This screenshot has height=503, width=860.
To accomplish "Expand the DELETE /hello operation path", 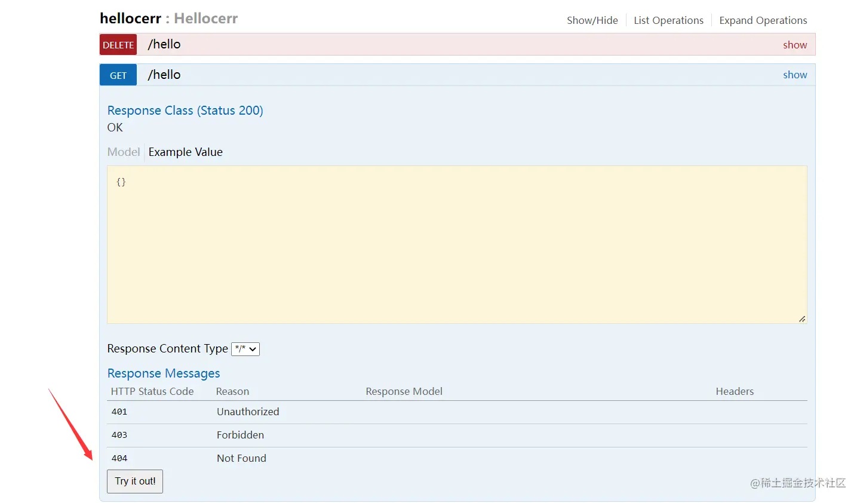I will [x=164, y=44].
